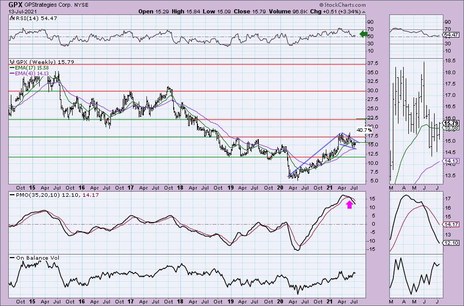Click the On Balance Vol indicator label
The image size is (464, 306).
pyautogui.click(x=38, y=258)
